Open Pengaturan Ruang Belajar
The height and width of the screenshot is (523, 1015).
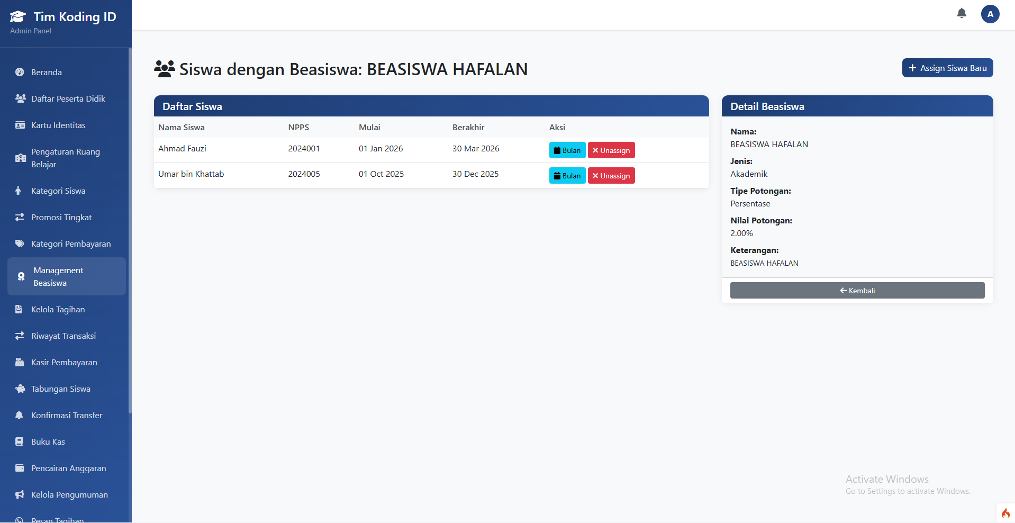pos(65,158)
